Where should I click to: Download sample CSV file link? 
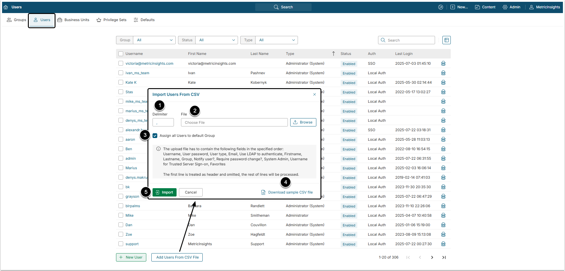pos(290,192)
